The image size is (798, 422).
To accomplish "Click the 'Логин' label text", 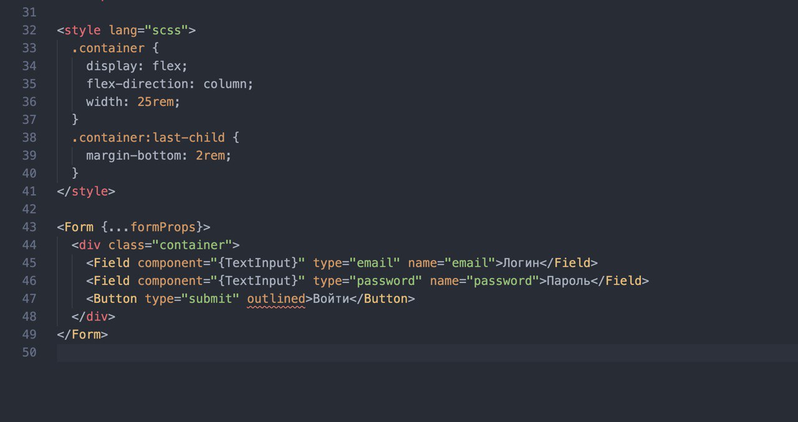I will point(521,262).
